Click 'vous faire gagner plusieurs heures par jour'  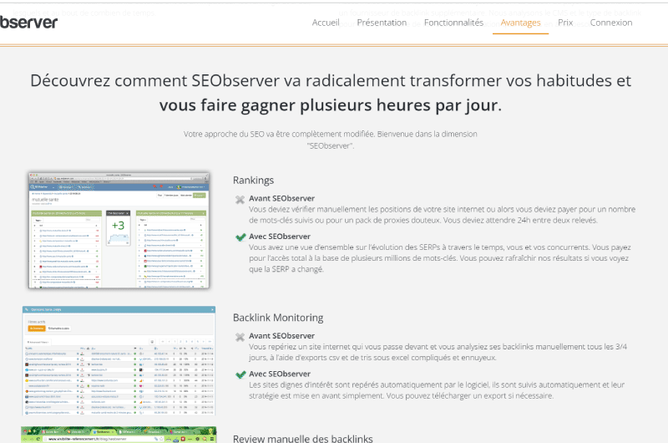(x=331, y=105)
